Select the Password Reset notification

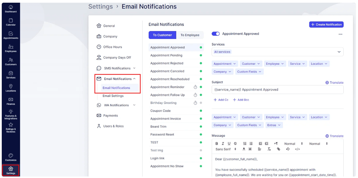click(x=176, y=135)
